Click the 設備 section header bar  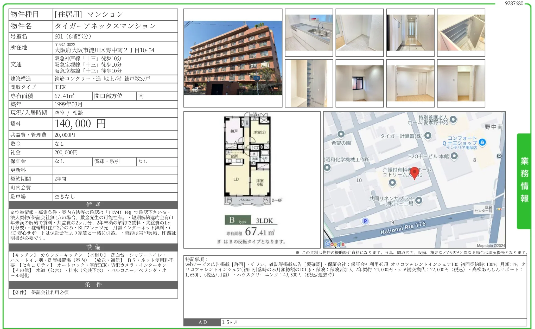[x=93, y=247]
